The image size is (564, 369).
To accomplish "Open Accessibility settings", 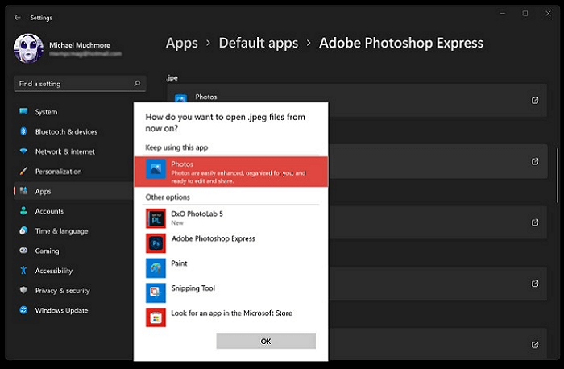I will (54, 271).
